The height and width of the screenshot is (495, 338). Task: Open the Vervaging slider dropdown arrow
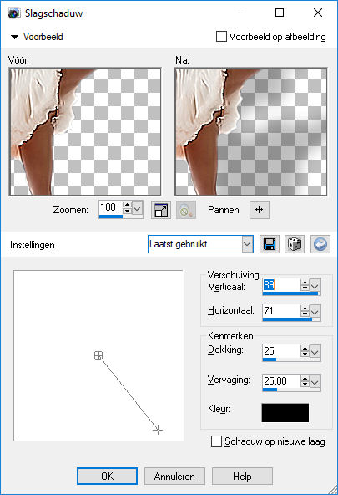(x=315, y=381)
